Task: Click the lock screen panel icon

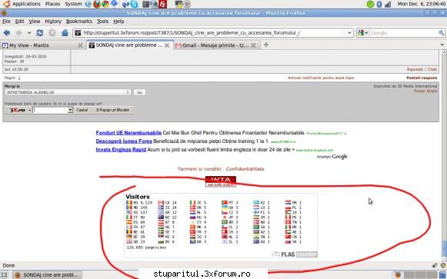Action: tap(178, 4)
